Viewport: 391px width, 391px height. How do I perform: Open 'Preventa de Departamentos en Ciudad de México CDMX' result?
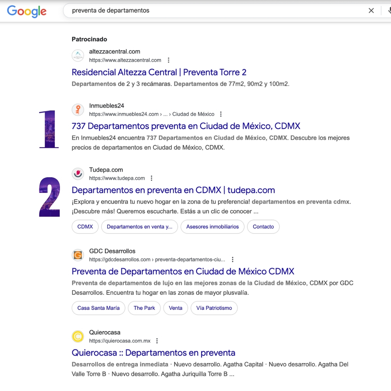click(183, 271)
